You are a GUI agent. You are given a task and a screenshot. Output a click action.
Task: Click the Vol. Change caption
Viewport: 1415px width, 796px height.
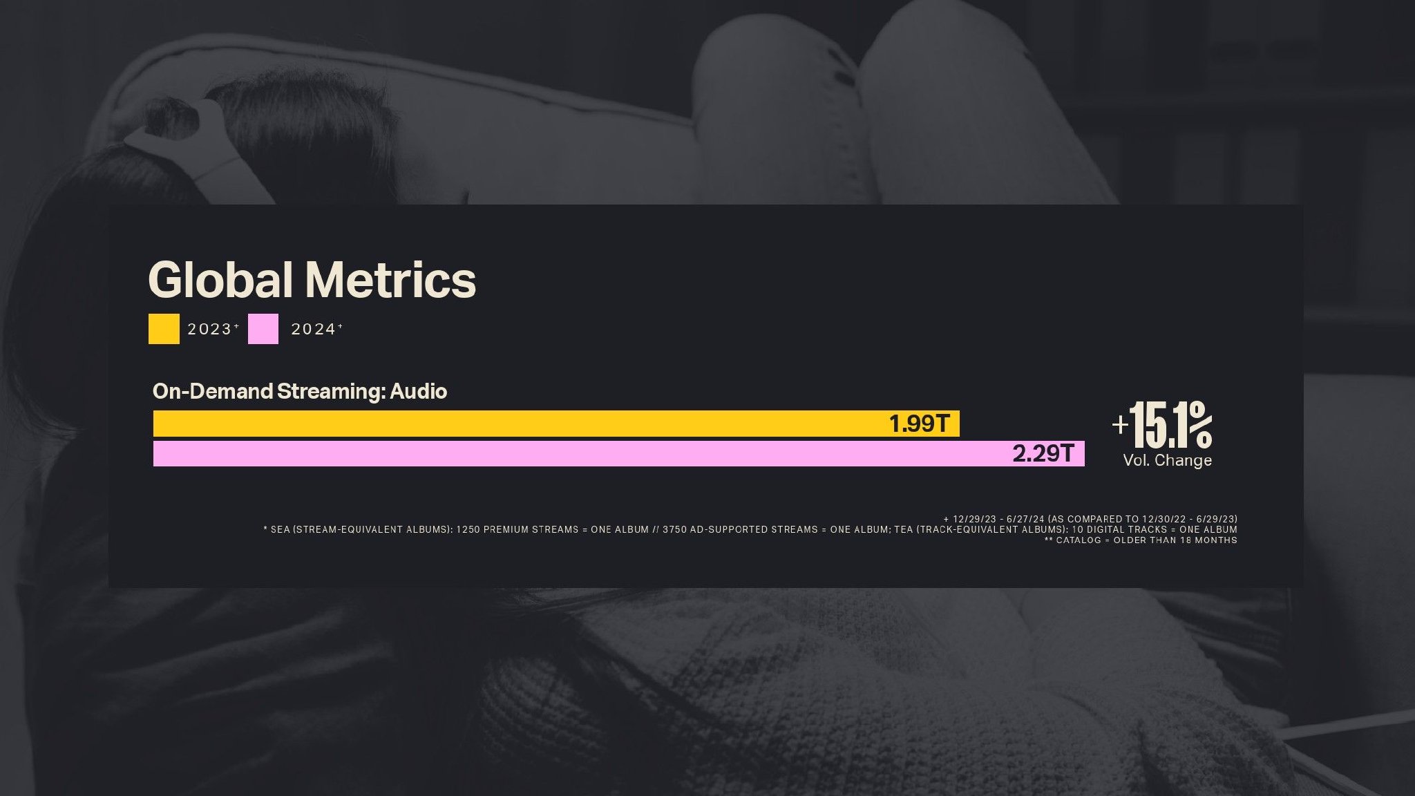pos(1168,461)
